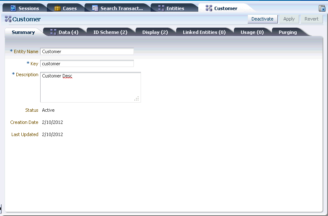Click the Active status value
The width and height of the screenshot is (328, 216).
(49, 110)
